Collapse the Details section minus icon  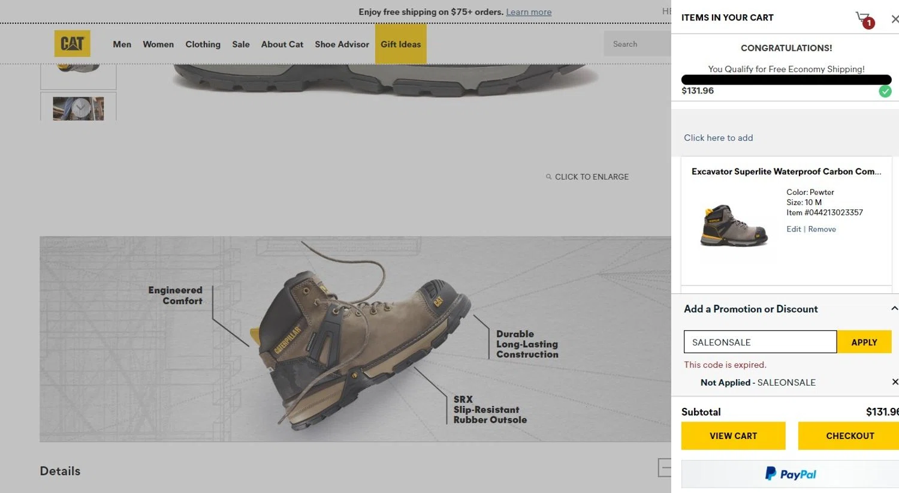(x=664, y=468)
